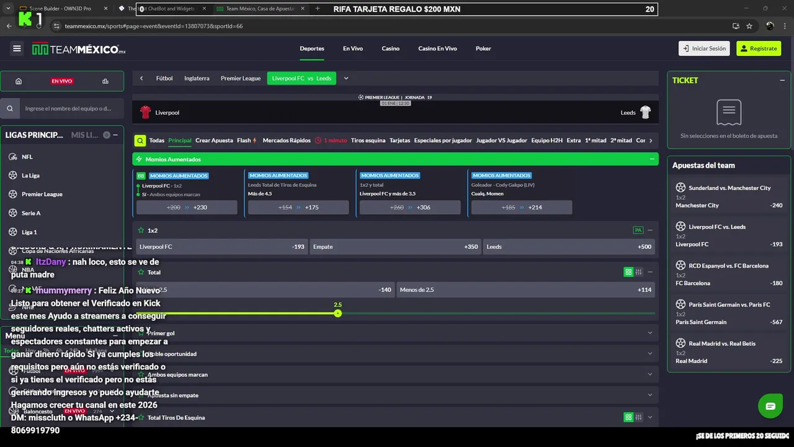Collapse the Total market
Viewport: 794px width, 447px height.
point(650,272)
